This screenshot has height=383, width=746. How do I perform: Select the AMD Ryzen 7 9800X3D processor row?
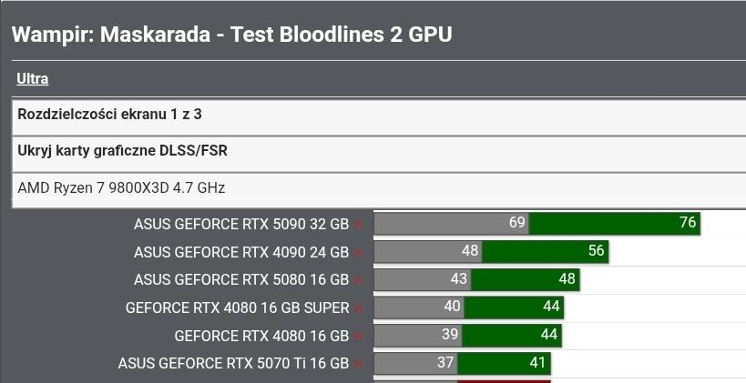click(121, 188)
